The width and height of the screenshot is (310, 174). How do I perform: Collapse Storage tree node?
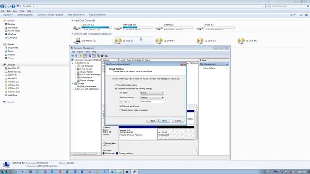(73, 84)
